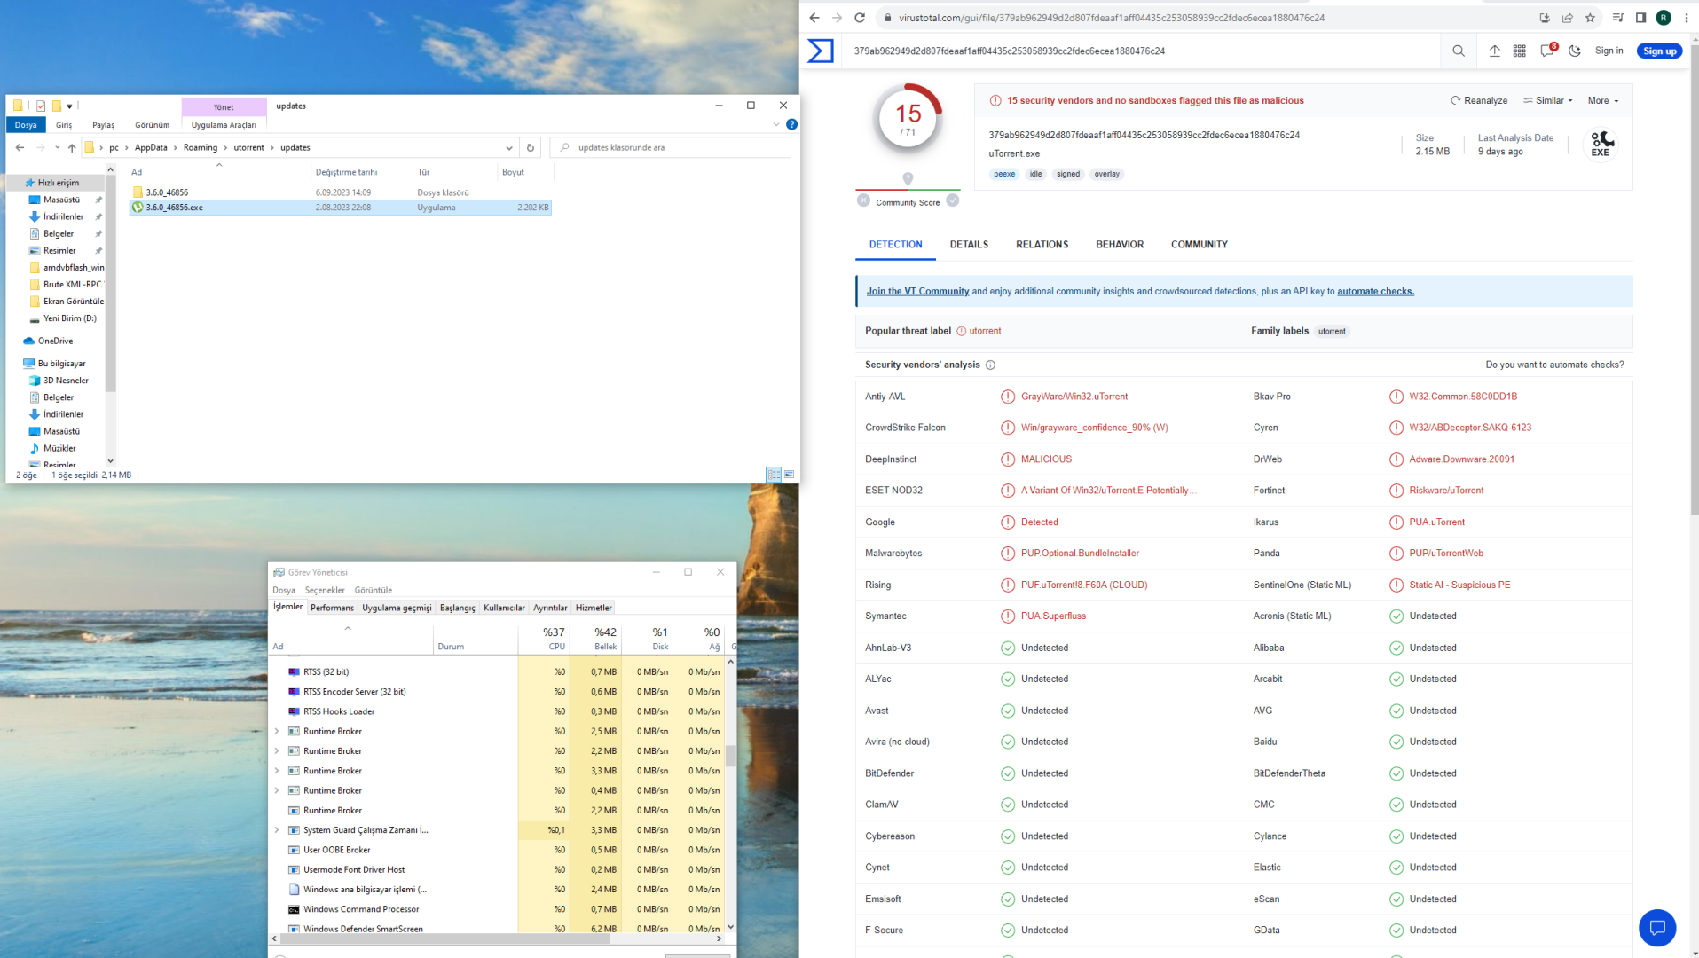Click the updates folder search box
The width and height of the screenshot is (1699, 958).
tap(671, 147)
